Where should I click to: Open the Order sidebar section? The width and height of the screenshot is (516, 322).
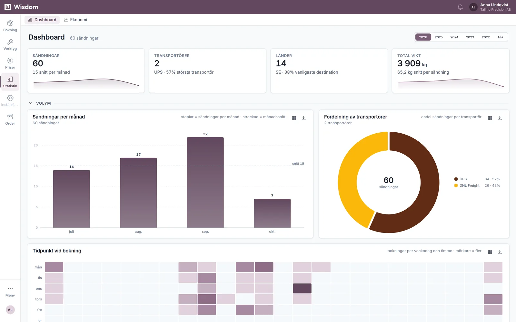[10, 119]
